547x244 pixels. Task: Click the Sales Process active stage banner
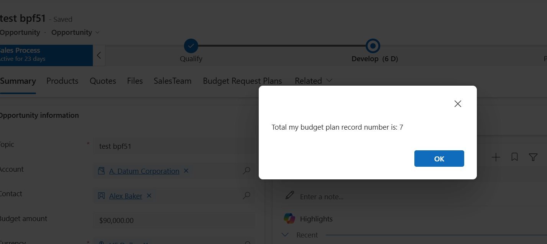coord(46,55)
